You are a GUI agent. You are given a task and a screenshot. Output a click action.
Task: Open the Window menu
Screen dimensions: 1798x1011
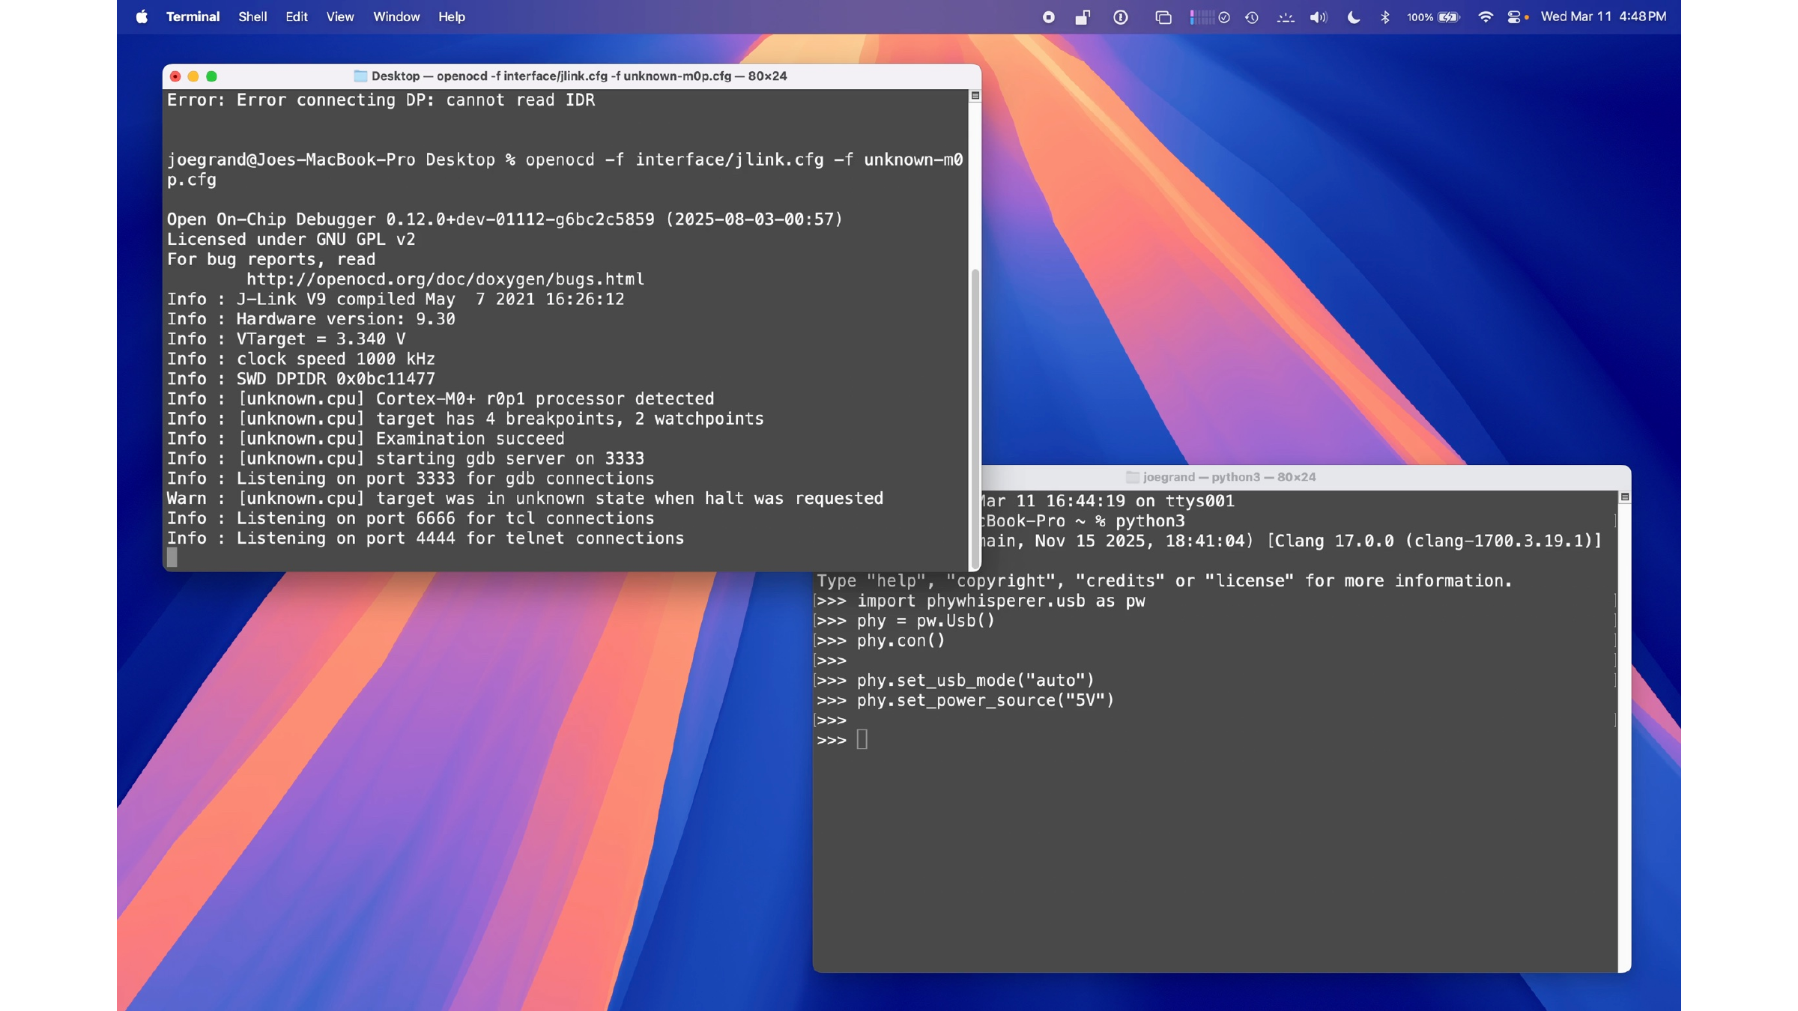pyautogui.click(x=396, y=16)
